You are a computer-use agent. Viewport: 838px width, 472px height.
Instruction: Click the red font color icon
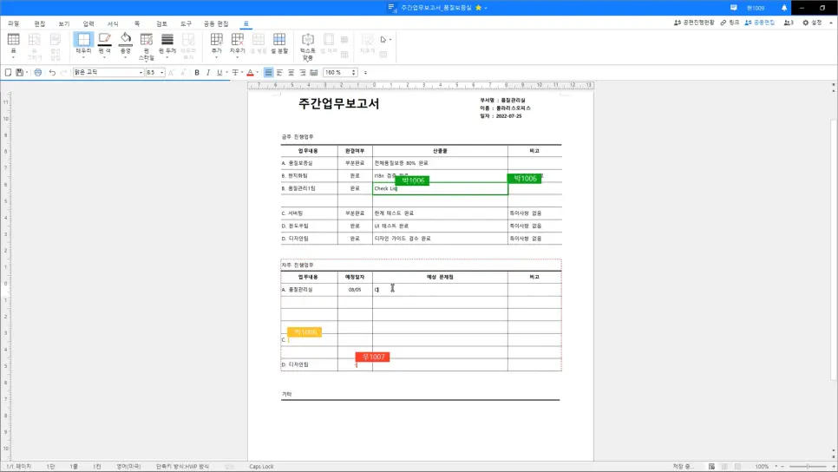(250, 72)
